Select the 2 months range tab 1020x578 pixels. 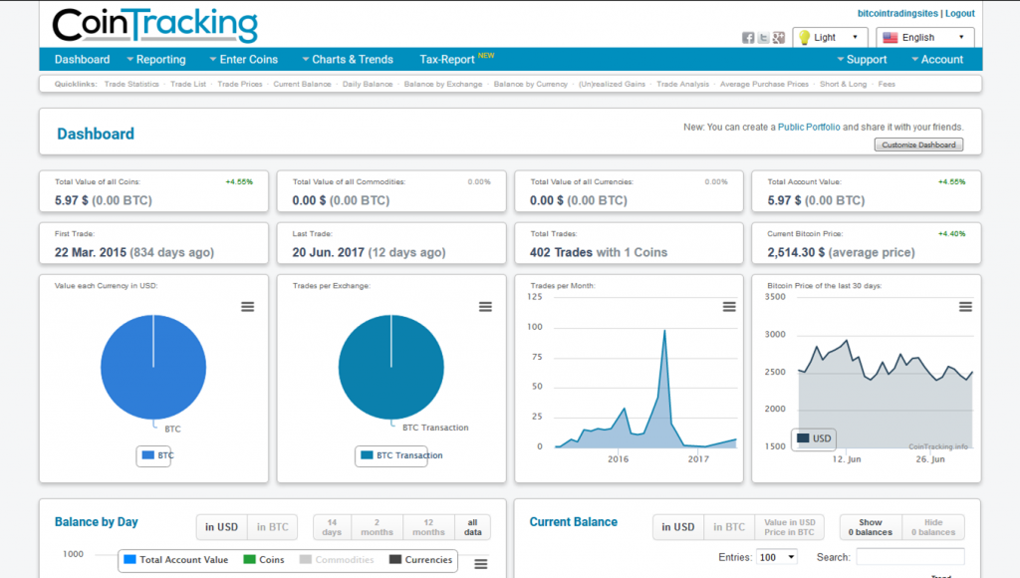coord(378,527)
